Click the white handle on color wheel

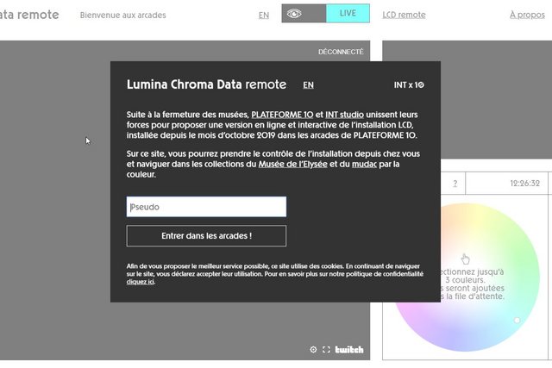tap(517, 321)
